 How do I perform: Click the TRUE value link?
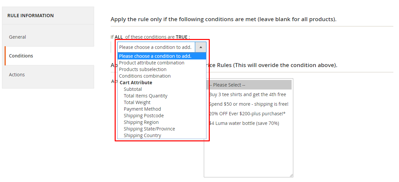point(181,37)
